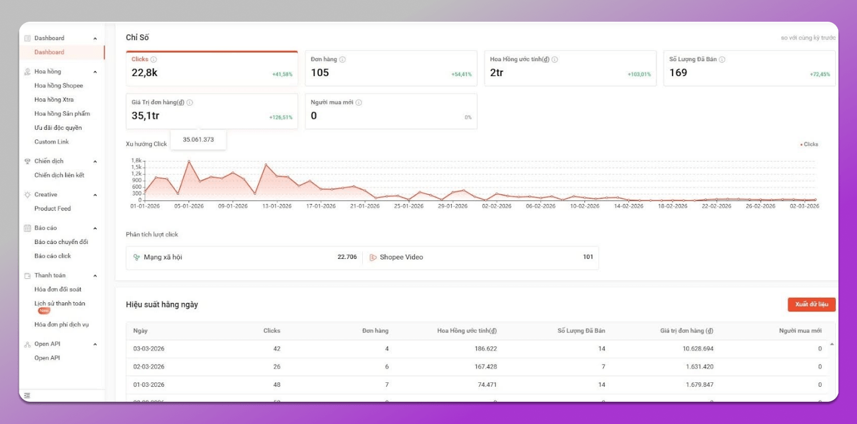Switch to the Đơn hàng metric card
Image resolution: width=857 pixels, height=424 pixels.
(x=390, y=67)
